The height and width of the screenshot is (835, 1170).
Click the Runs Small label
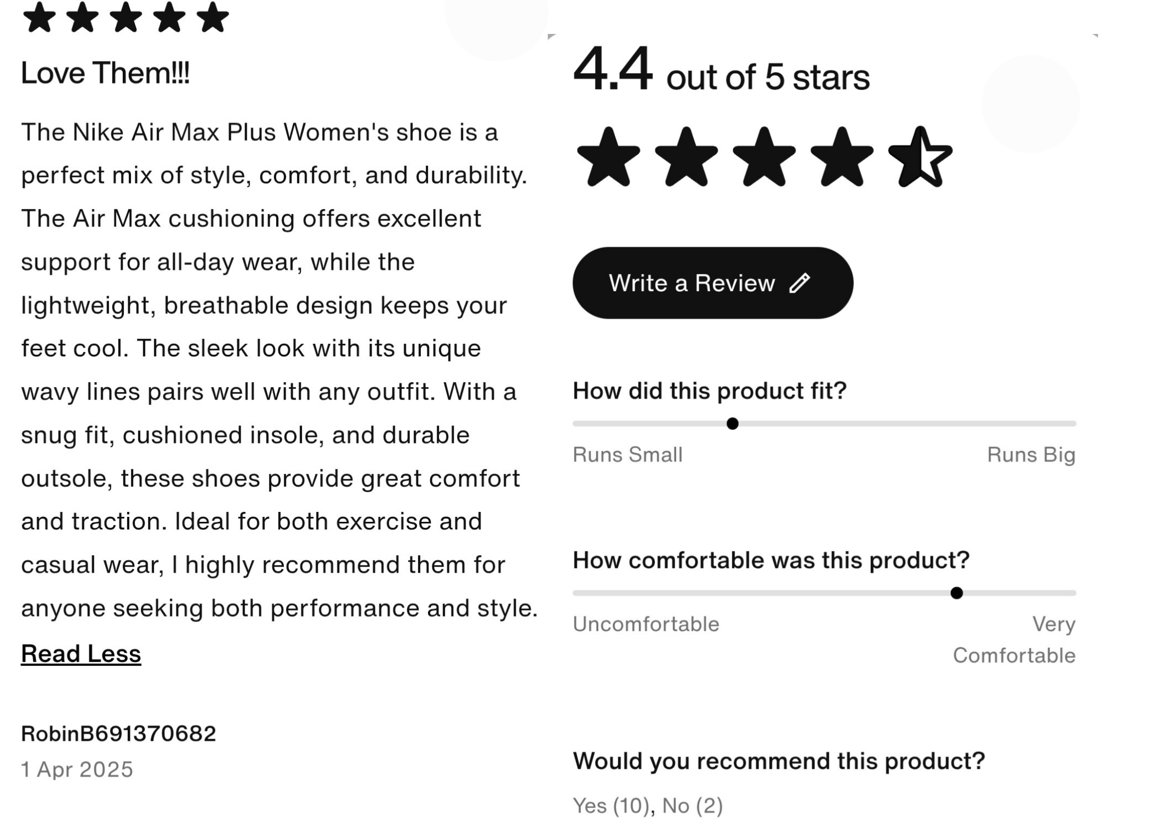(x=627, y=455)
